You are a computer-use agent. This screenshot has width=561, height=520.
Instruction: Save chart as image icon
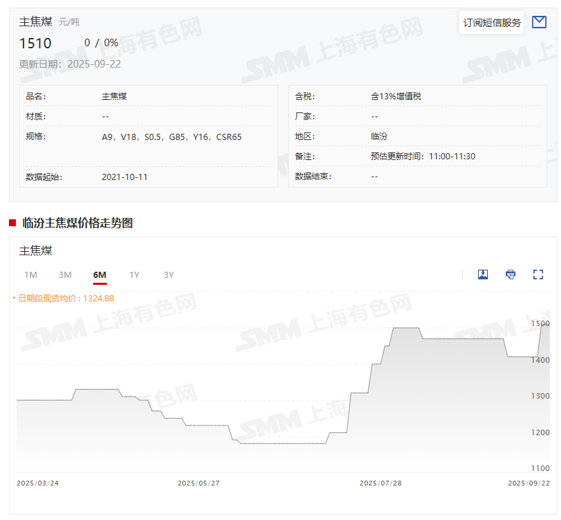click(x=483, y=274)
